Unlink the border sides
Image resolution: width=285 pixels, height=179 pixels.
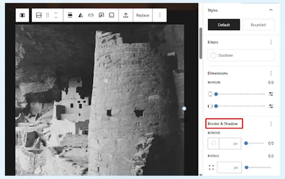[x=271, y=143]
